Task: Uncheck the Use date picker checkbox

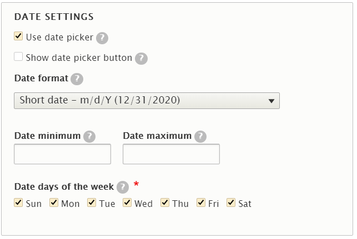Action: (x=18, y=36)
